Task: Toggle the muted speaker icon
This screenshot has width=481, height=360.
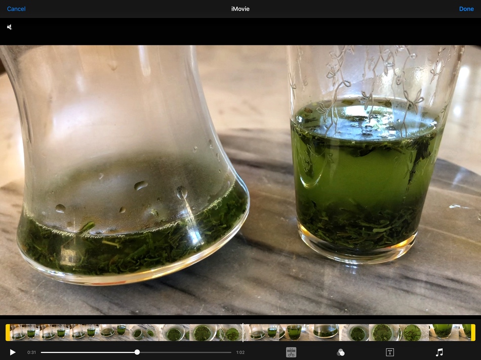Action: [x=10, y=27]
